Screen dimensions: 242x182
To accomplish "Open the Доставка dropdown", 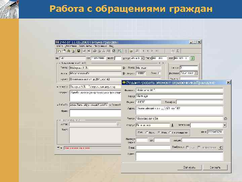I will coord(196,73).
